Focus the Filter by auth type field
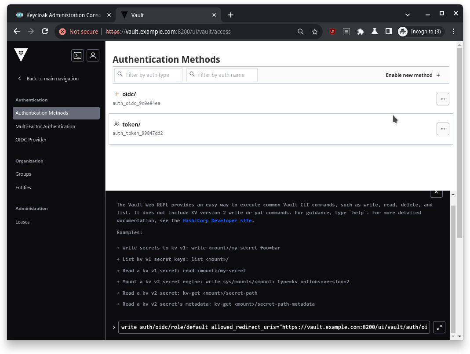The image size is (470, 354). click(148, 75)
